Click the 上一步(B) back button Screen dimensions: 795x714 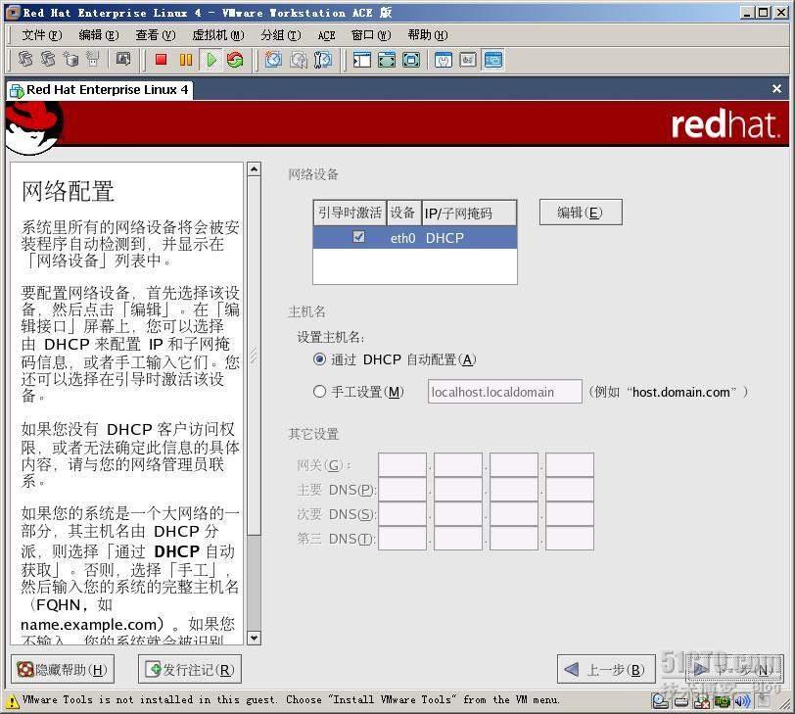[x=606, y=669]
